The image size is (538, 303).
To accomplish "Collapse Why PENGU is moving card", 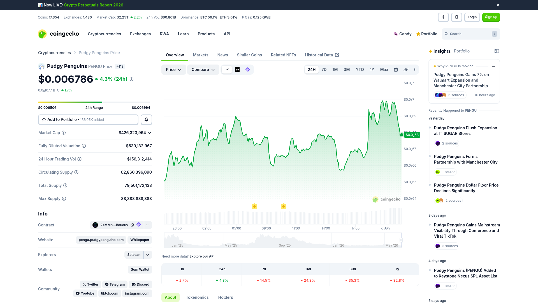I will 493,66.
